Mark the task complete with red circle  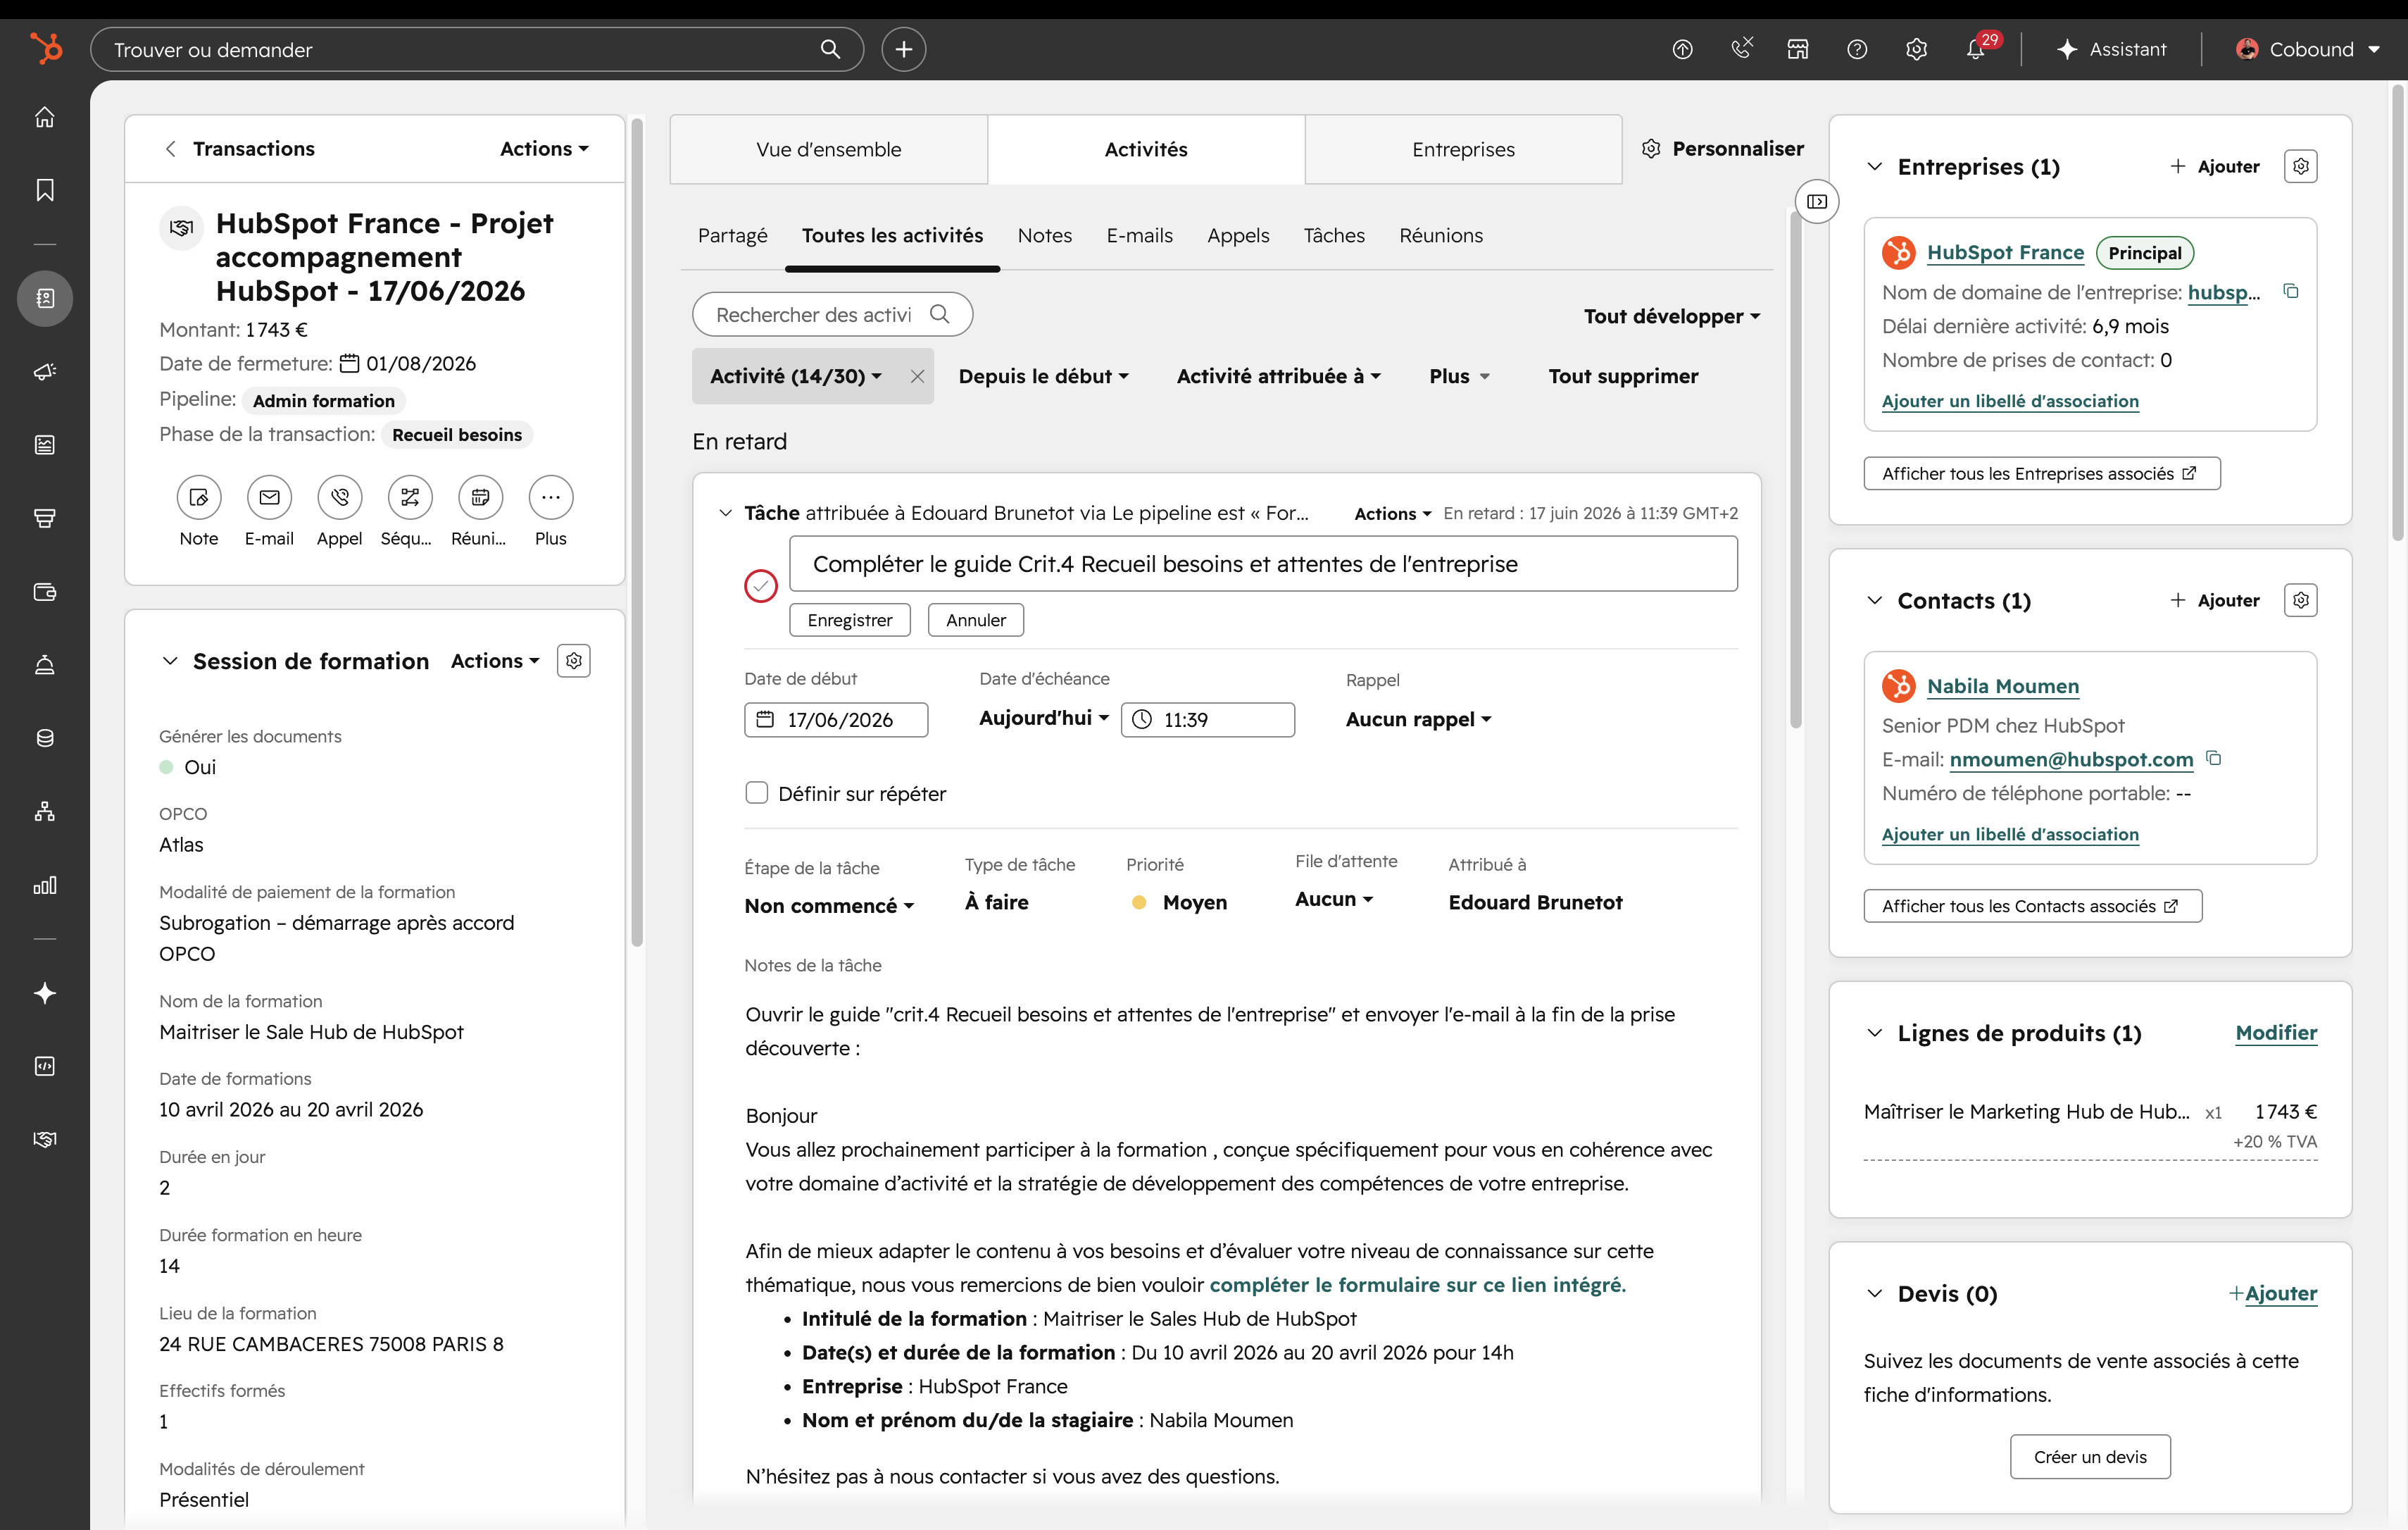point(761,585)
